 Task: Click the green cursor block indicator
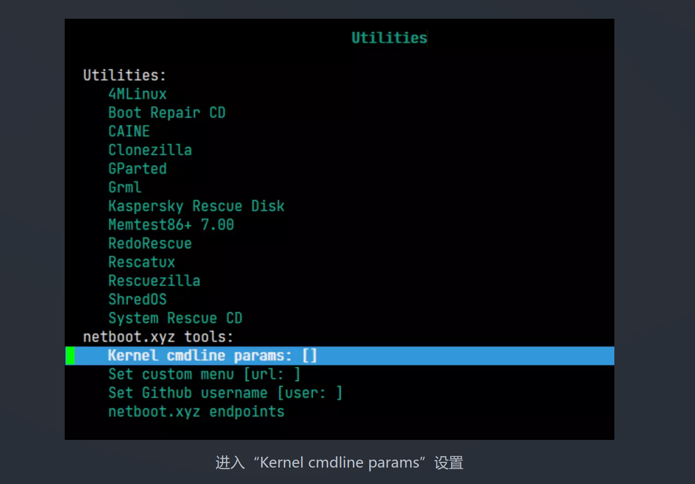[70, 355]
